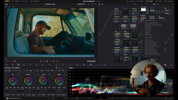Open the Clip mode dropdown
The height and width of the screenshot is (100, 178).
click(155, 4)
